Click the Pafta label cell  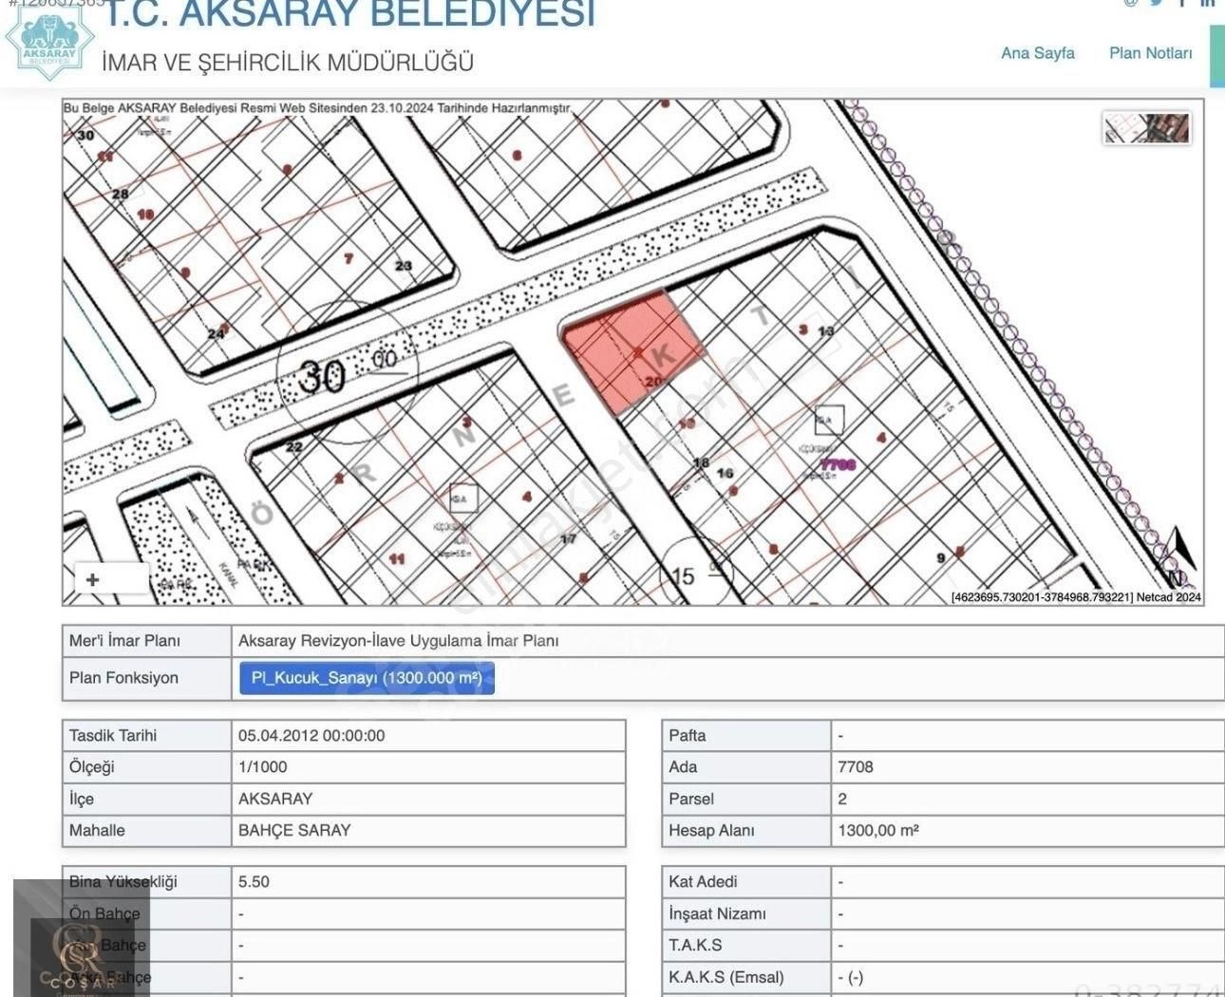tap(746, 736)
